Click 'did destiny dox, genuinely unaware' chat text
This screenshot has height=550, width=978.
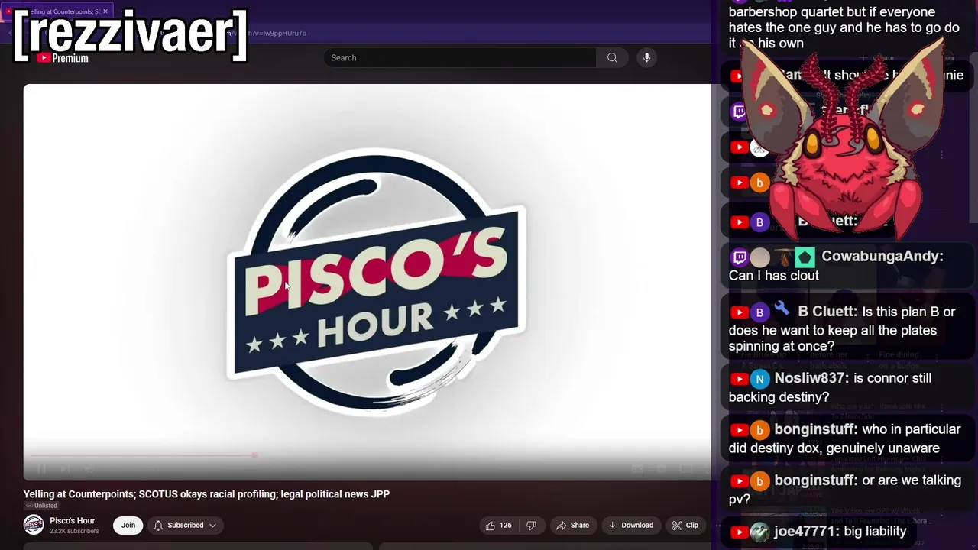point(834,448)
